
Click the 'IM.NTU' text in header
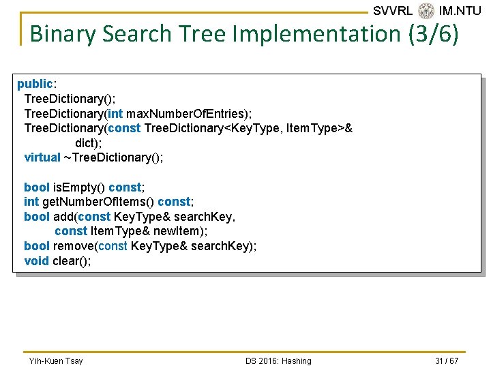tap(460, 11)
